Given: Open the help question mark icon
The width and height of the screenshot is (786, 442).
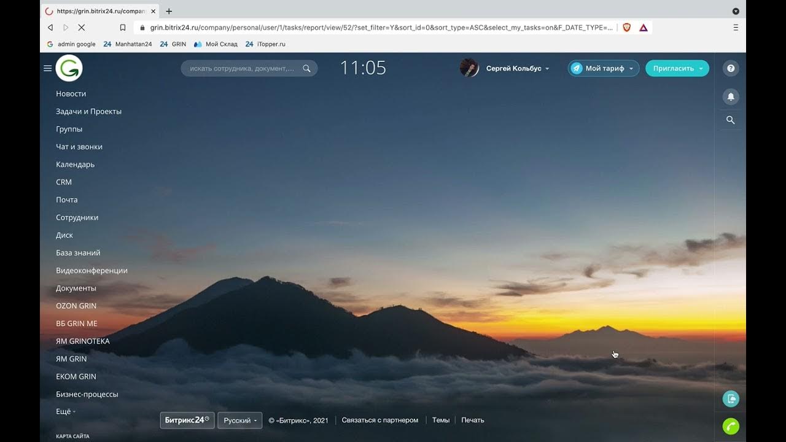Looking at the screenshot, I should (731, 68).
